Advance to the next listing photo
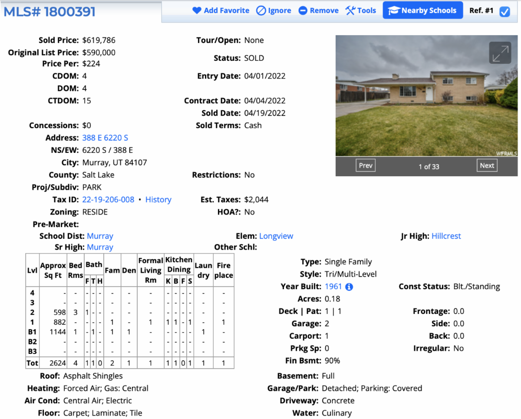This screenshot has height=419, width=521. pyautogui.click(x=487, y=165)
